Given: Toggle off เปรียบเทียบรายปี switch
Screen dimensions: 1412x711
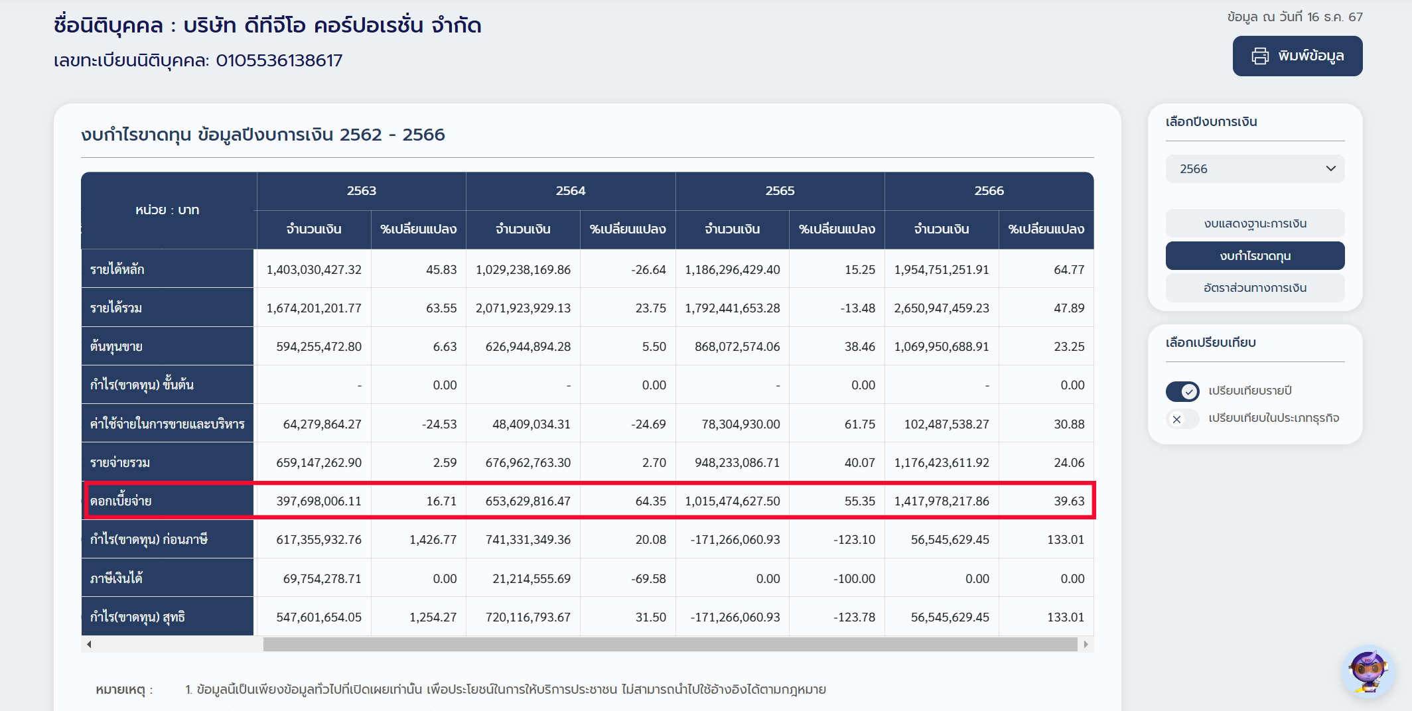Looking at the screenshot, I should [1182, 391].
